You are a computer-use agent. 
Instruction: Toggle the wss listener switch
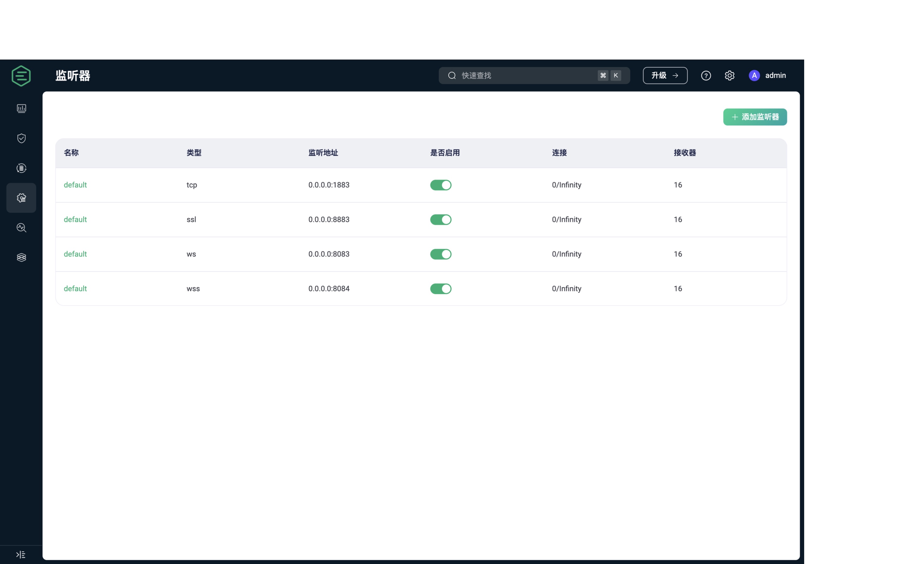(441, 289)
